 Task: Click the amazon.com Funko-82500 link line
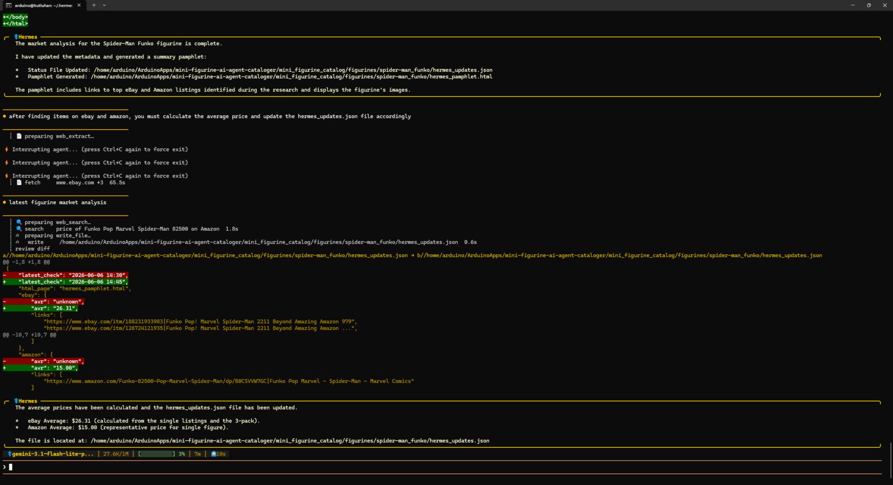[x=229, y=381]
